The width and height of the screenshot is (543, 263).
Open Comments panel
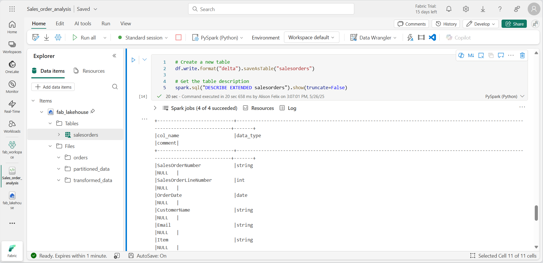(412, 24)
